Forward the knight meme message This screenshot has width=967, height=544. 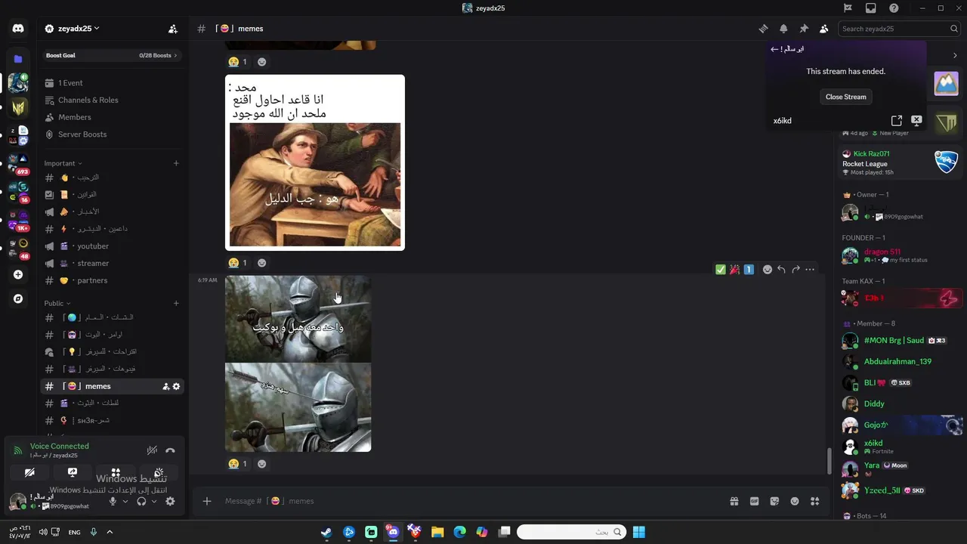tap(796, 270)
